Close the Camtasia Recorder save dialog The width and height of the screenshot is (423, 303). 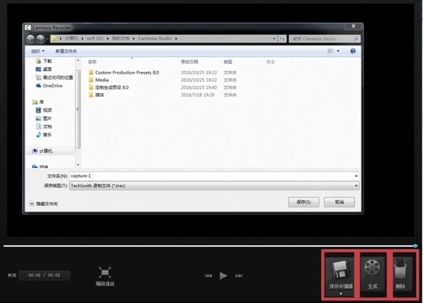click(x=353, y=26)
